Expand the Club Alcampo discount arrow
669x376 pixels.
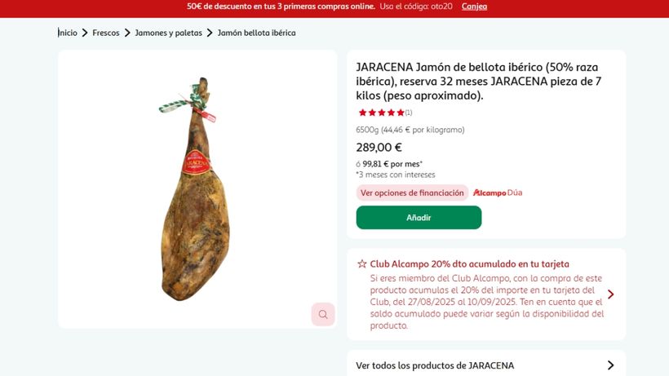coord(610,294)
